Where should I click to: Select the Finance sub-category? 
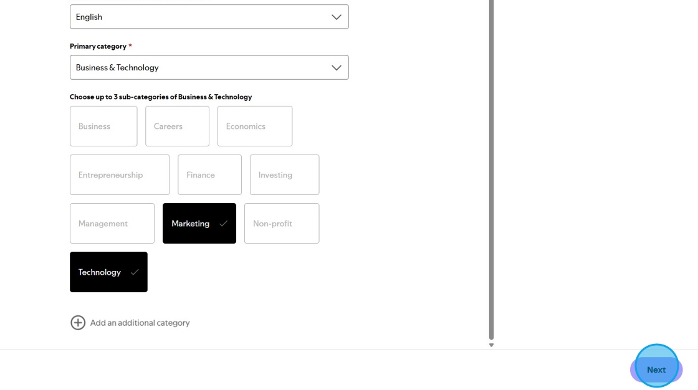(x=209, y=174)
